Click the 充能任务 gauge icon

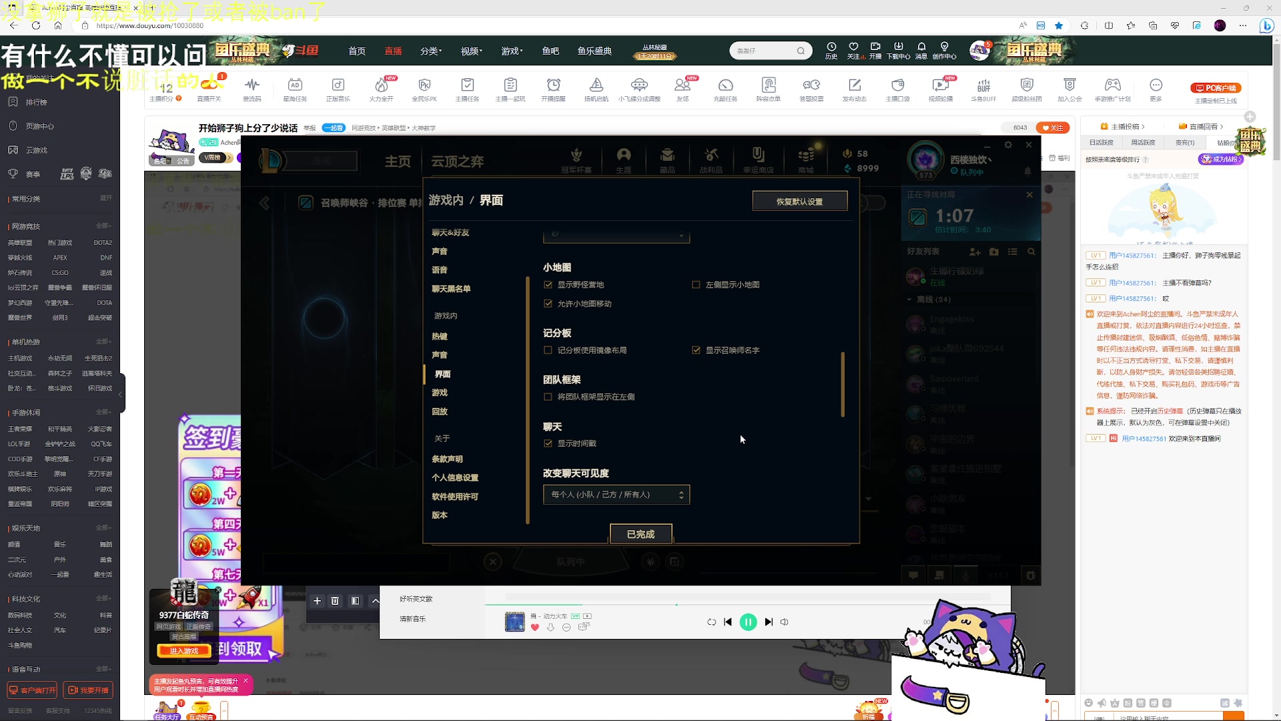click(725, 89)
